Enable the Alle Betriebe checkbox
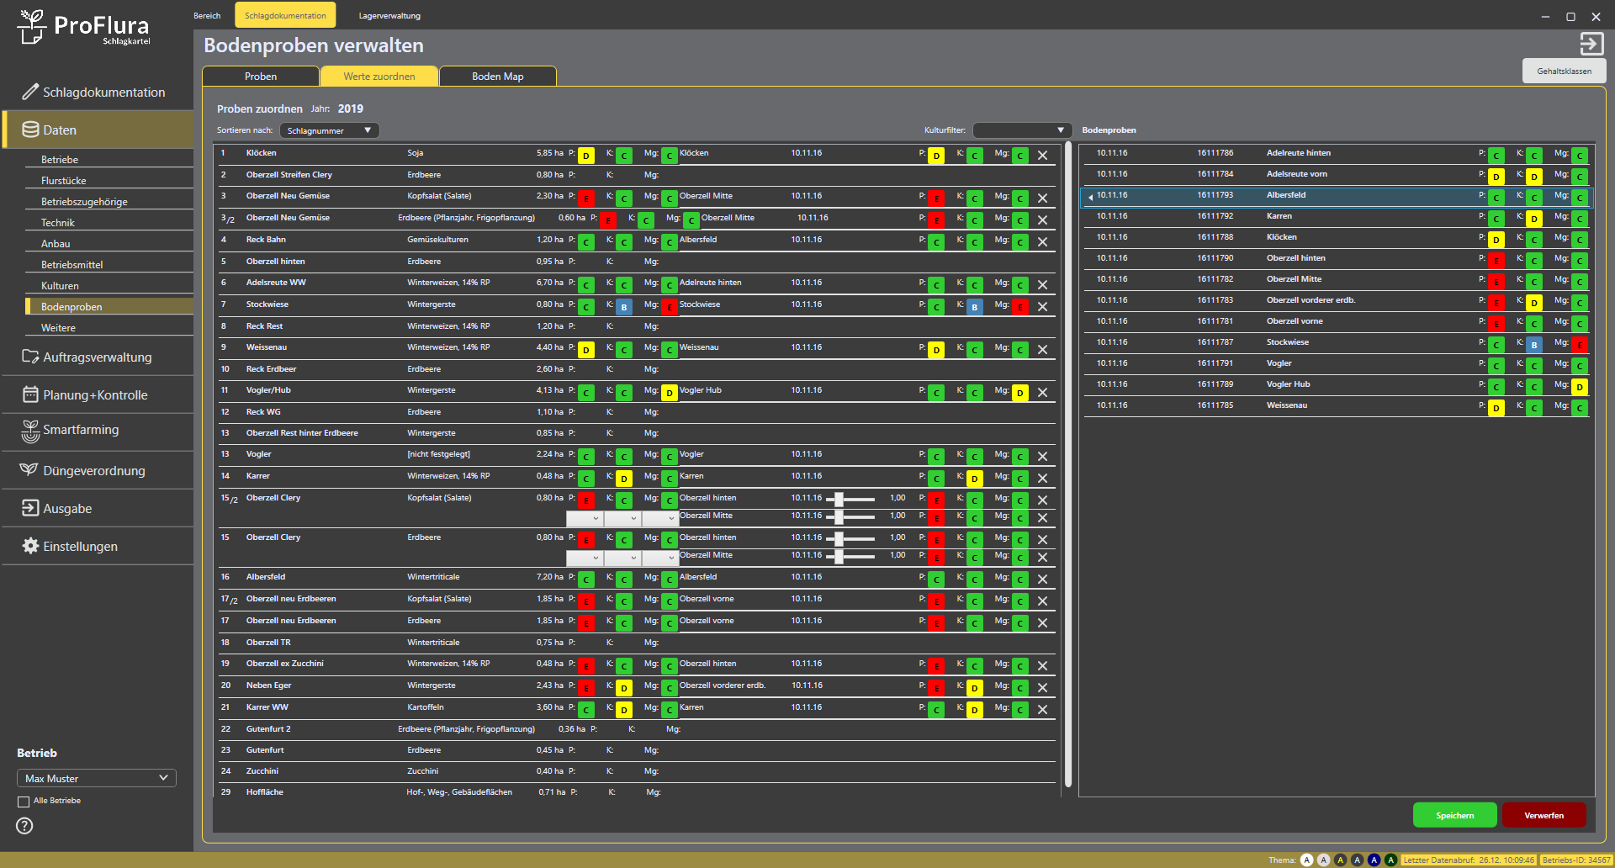This screenshot has width=1615, height=868. click(24, 802)
